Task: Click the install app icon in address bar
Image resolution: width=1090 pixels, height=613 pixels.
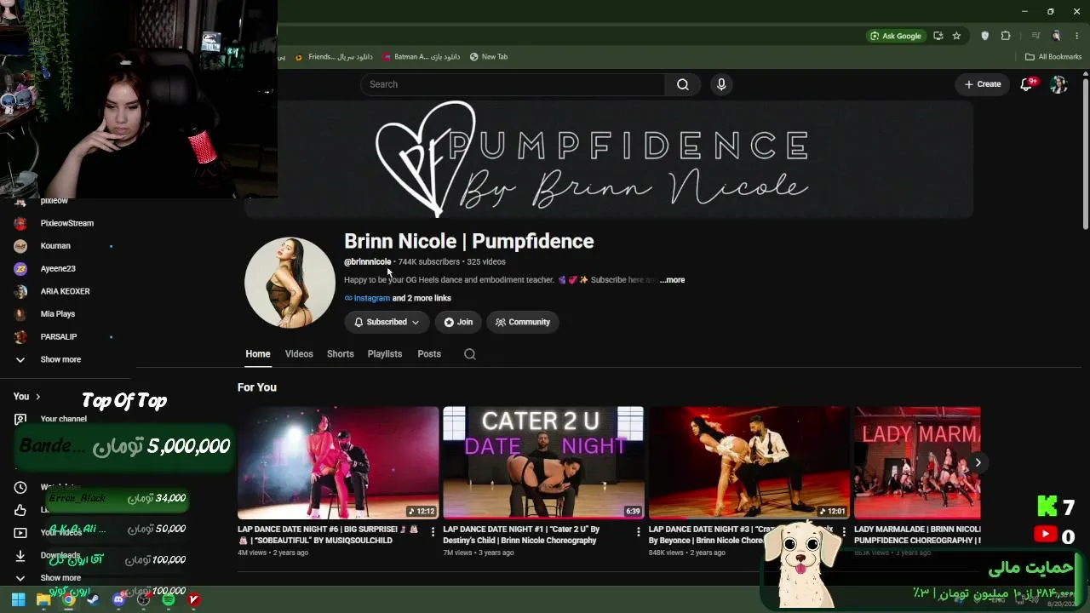Action: pos(938,36)
